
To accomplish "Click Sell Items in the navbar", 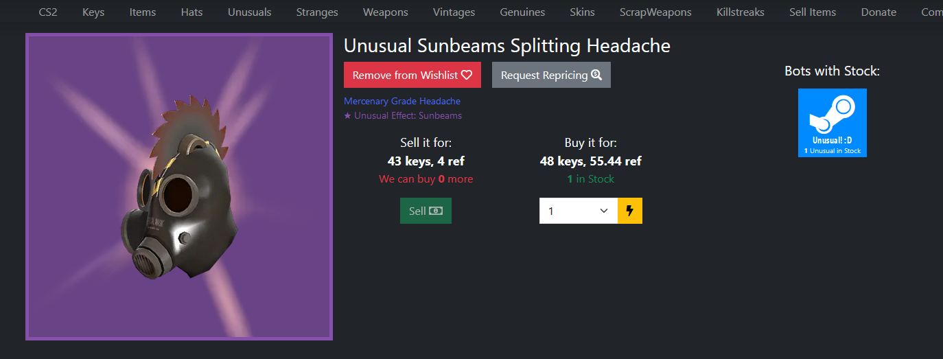I will coord(813,12).
